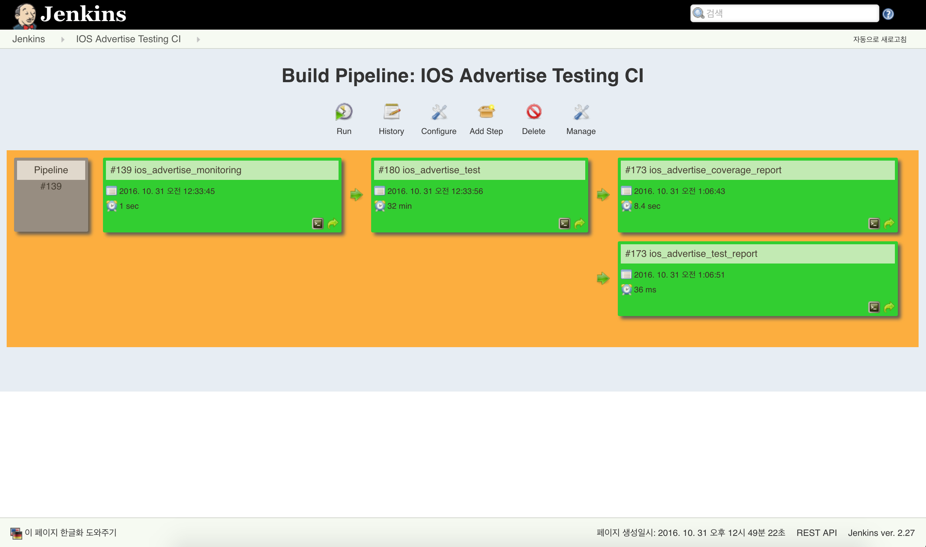Click the 8.4 sec duration text
The image size is (926, 547).
coord(647,206)
